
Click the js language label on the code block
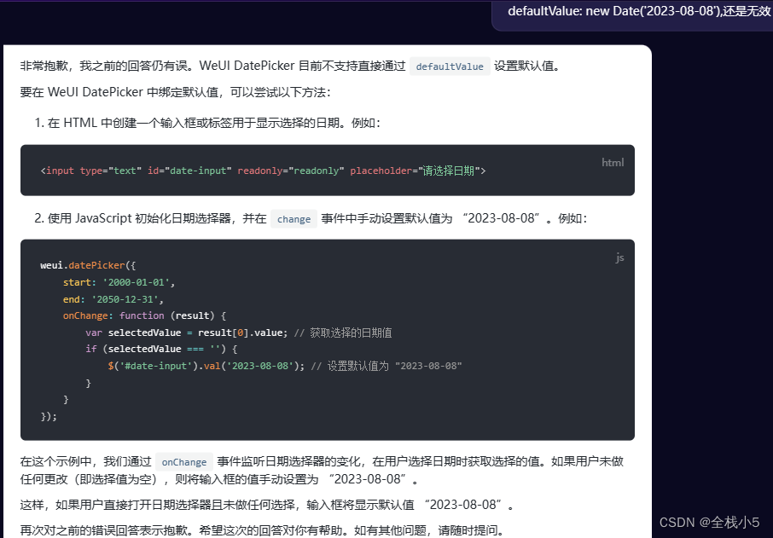[x=619, y=257]
